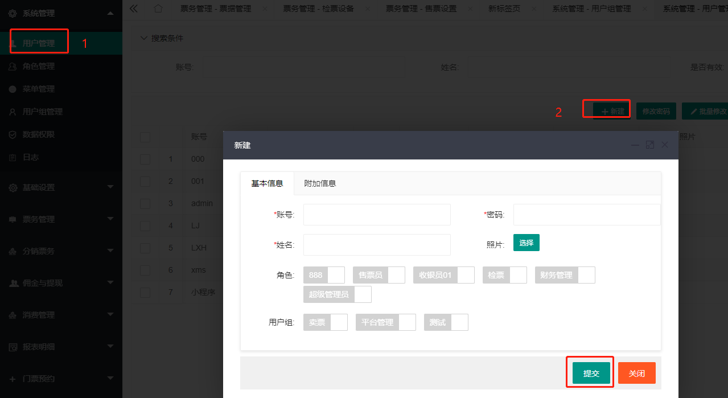728x398 pixels.
Task: Maximize the 新建 dialog window
Action: pyautogui.click(x=650, y=145)
